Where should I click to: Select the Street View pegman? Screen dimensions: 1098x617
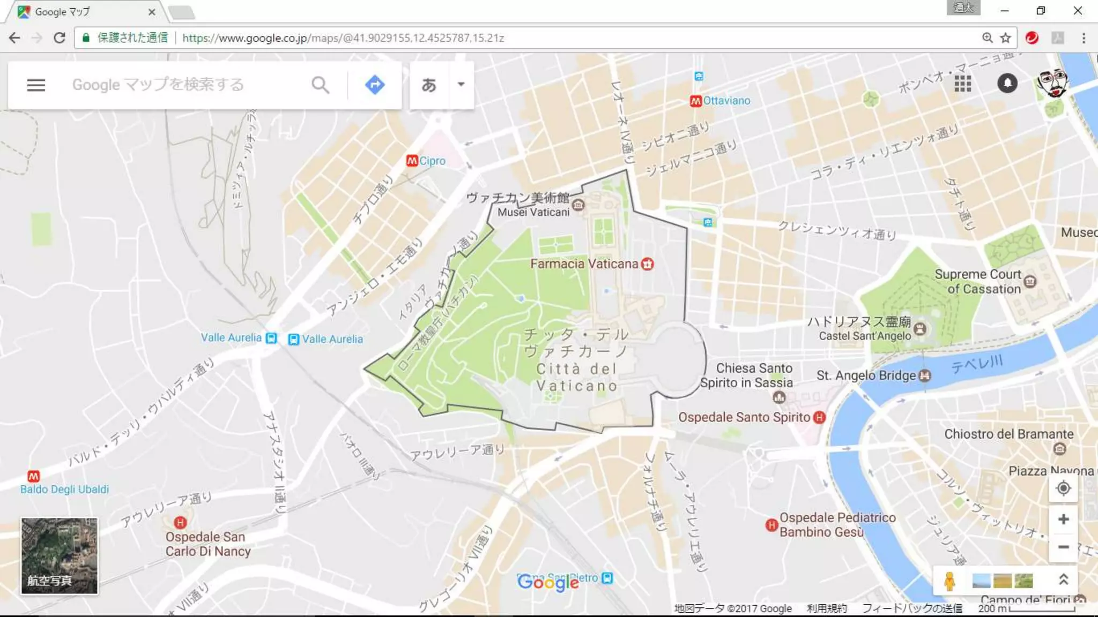point(949,581)
